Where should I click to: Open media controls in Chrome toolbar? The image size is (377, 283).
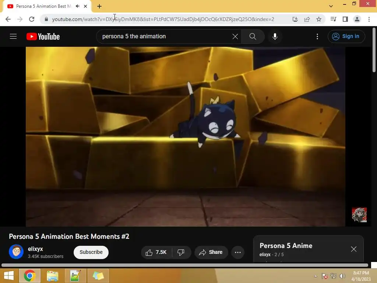pyautogui.click(x=334, y=19)
